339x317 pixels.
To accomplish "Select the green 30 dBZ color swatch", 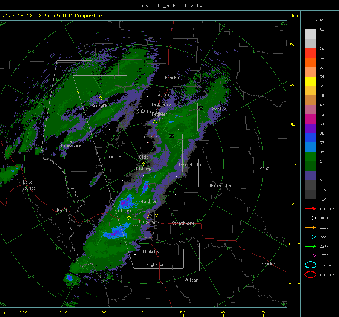I will click(x=310, y=156).
